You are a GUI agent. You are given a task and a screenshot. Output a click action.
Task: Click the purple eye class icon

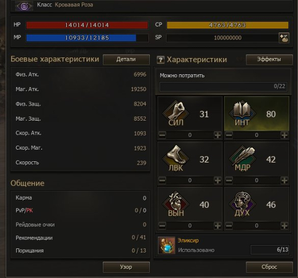[x=24, y=6]
